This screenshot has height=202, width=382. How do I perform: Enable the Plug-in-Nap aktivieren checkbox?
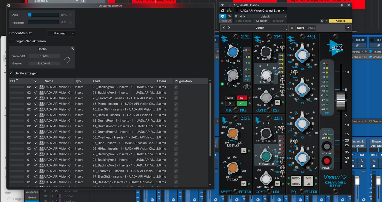tap(11, 41)
